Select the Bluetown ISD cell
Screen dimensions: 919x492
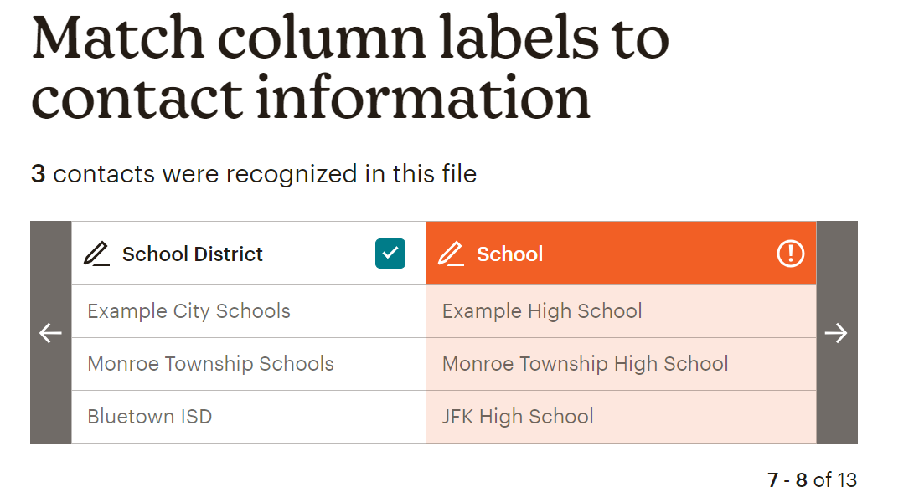[x=150, y=417]
